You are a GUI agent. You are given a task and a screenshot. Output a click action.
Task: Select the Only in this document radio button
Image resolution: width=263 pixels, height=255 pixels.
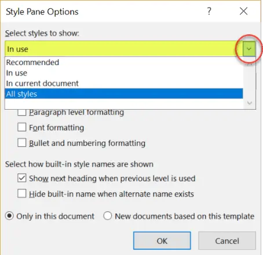9,216
